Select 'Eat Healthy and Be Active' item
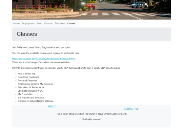This screenshot has height=137, width=183. click(x=31, y=98)
